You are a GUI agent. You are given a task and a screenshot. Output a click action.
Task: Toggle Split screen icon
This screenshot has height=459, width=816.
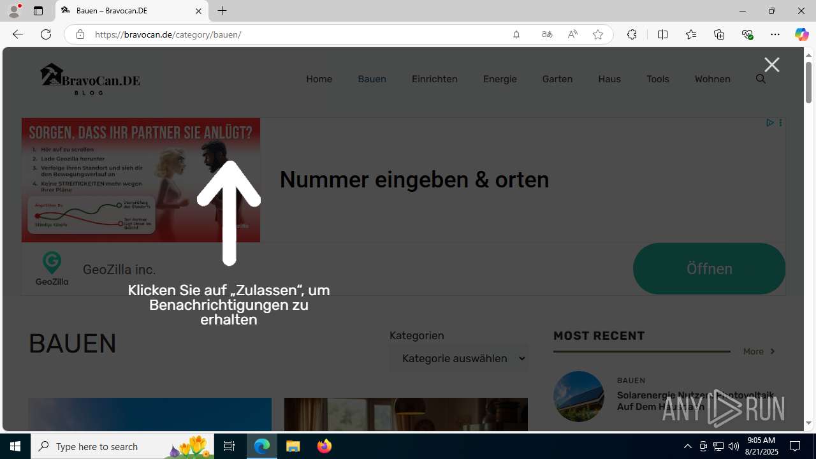coord(662,34)
